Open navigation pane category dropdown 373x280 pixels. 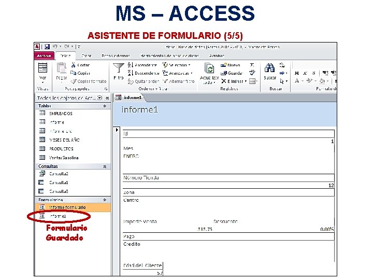click(x=100, y=98)
